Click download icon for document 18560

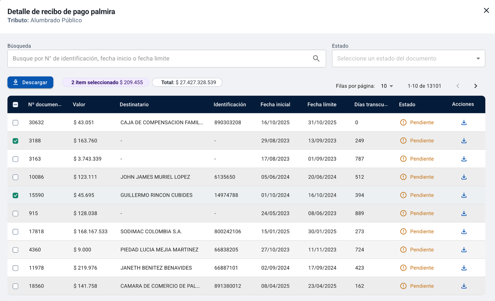pyautogui.click(x=464, y=286)
